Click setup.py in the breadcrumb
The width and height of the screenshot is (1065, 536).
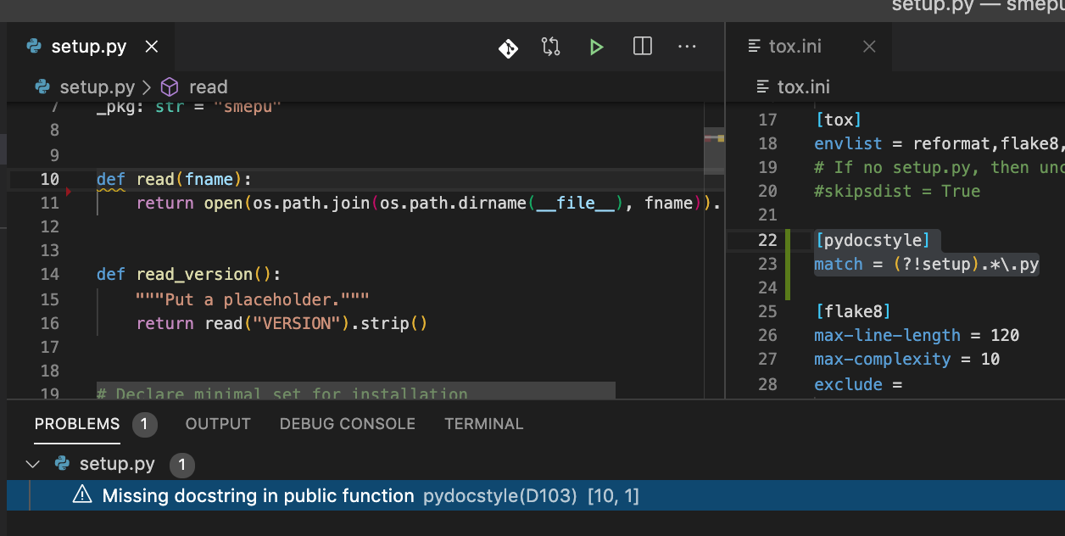click(x=97, y=87)
